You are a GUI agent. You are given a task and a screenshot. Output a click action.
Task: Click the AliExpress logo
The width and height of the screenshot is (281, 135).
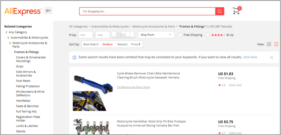coord(23,11)
